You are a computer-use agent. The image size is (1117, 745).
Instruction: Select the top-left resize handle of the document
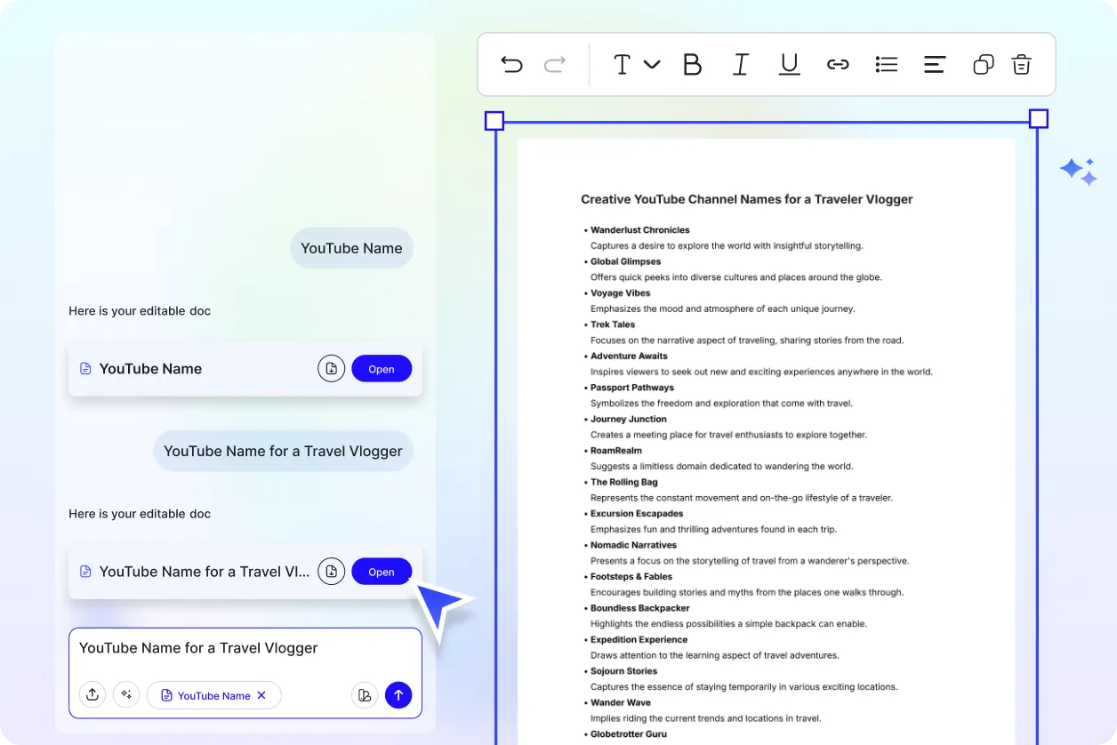click(x=494, y=120)
